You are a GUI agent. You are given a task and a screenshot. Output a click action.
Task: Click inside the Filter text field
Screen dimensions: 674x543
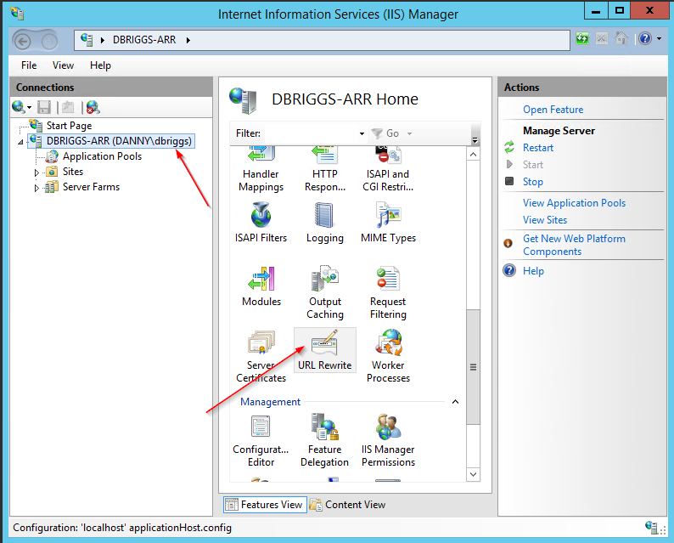310,133
